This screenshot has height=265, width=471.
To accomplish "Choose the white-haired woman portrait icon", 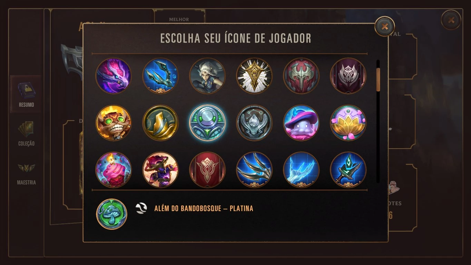I will point(207,76).
